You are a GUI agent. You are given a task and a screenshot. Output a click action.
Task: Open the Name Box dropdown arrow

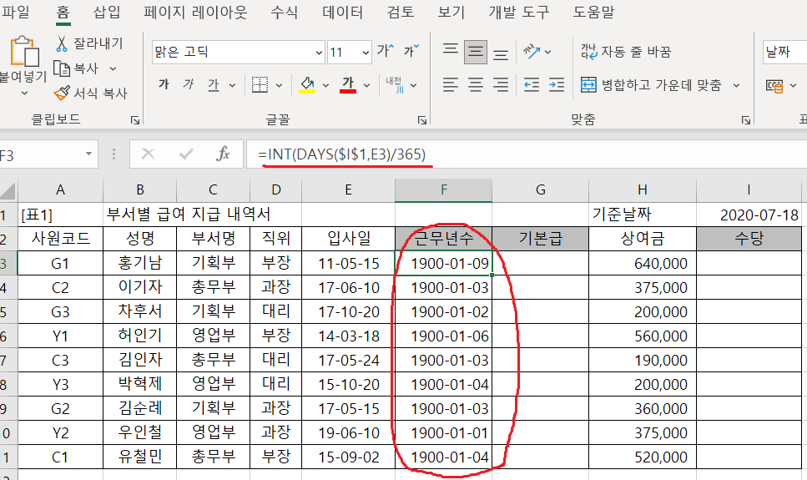tap(88, 154)
